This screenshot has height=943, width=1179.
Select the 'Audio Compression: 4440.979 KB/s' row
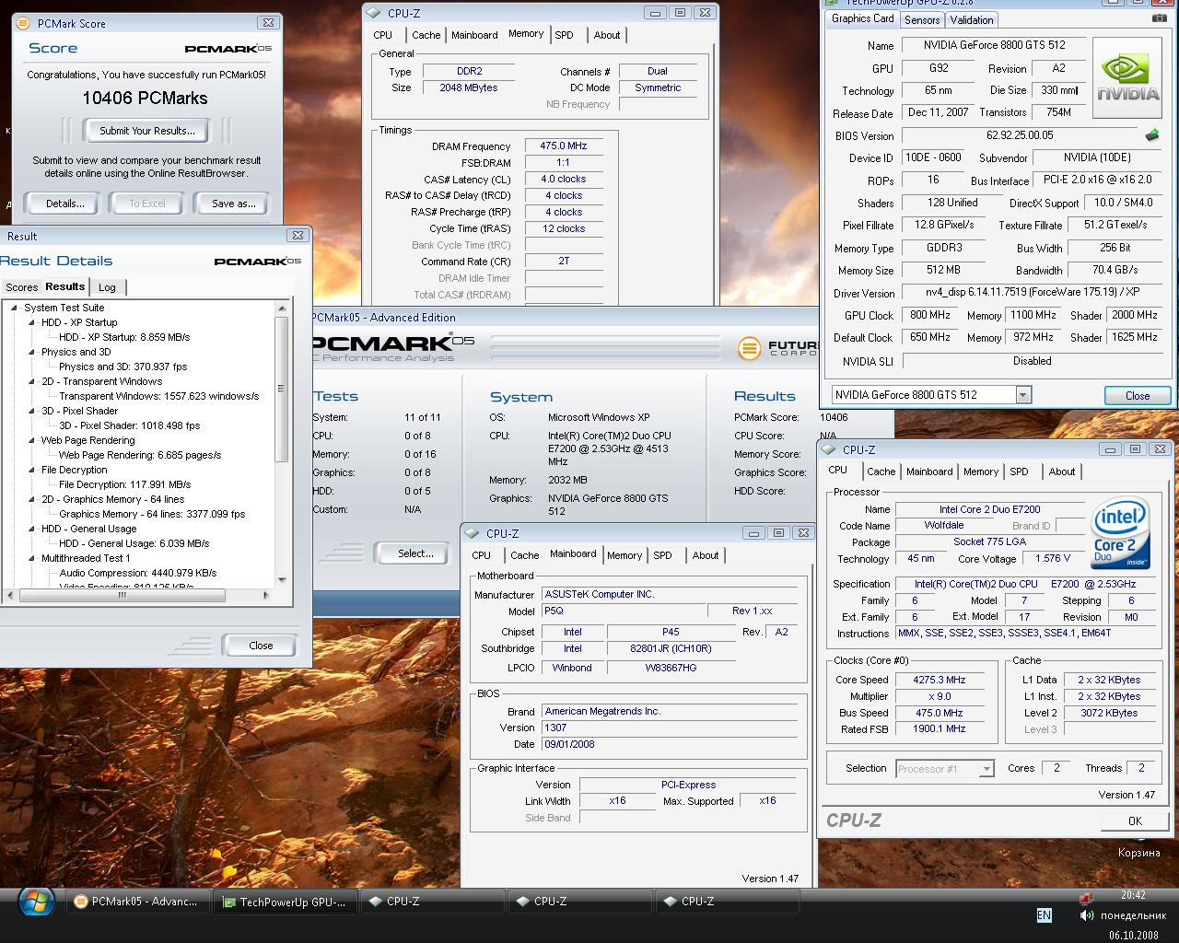[x=138, y=573]
